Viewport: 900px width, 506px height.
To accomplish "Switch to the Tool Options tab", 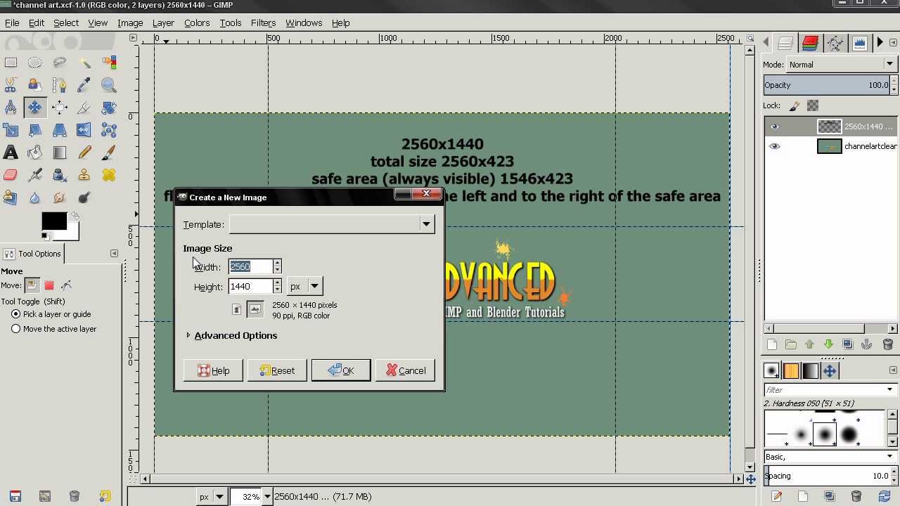I will (x=32, y=254).
